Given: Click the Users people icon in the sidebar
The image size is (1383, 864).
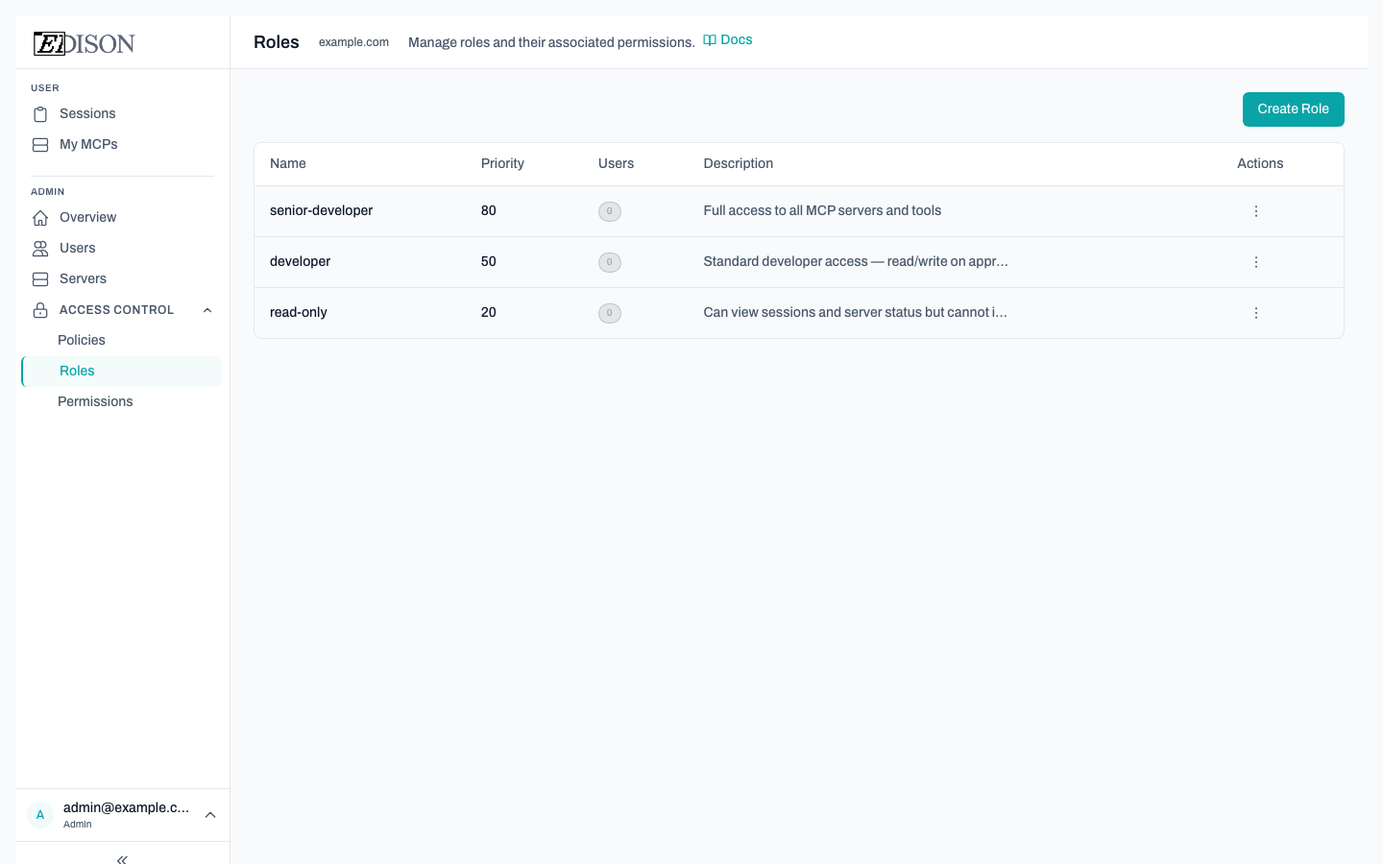Looking at the screenshot, I should coord(40,248).
